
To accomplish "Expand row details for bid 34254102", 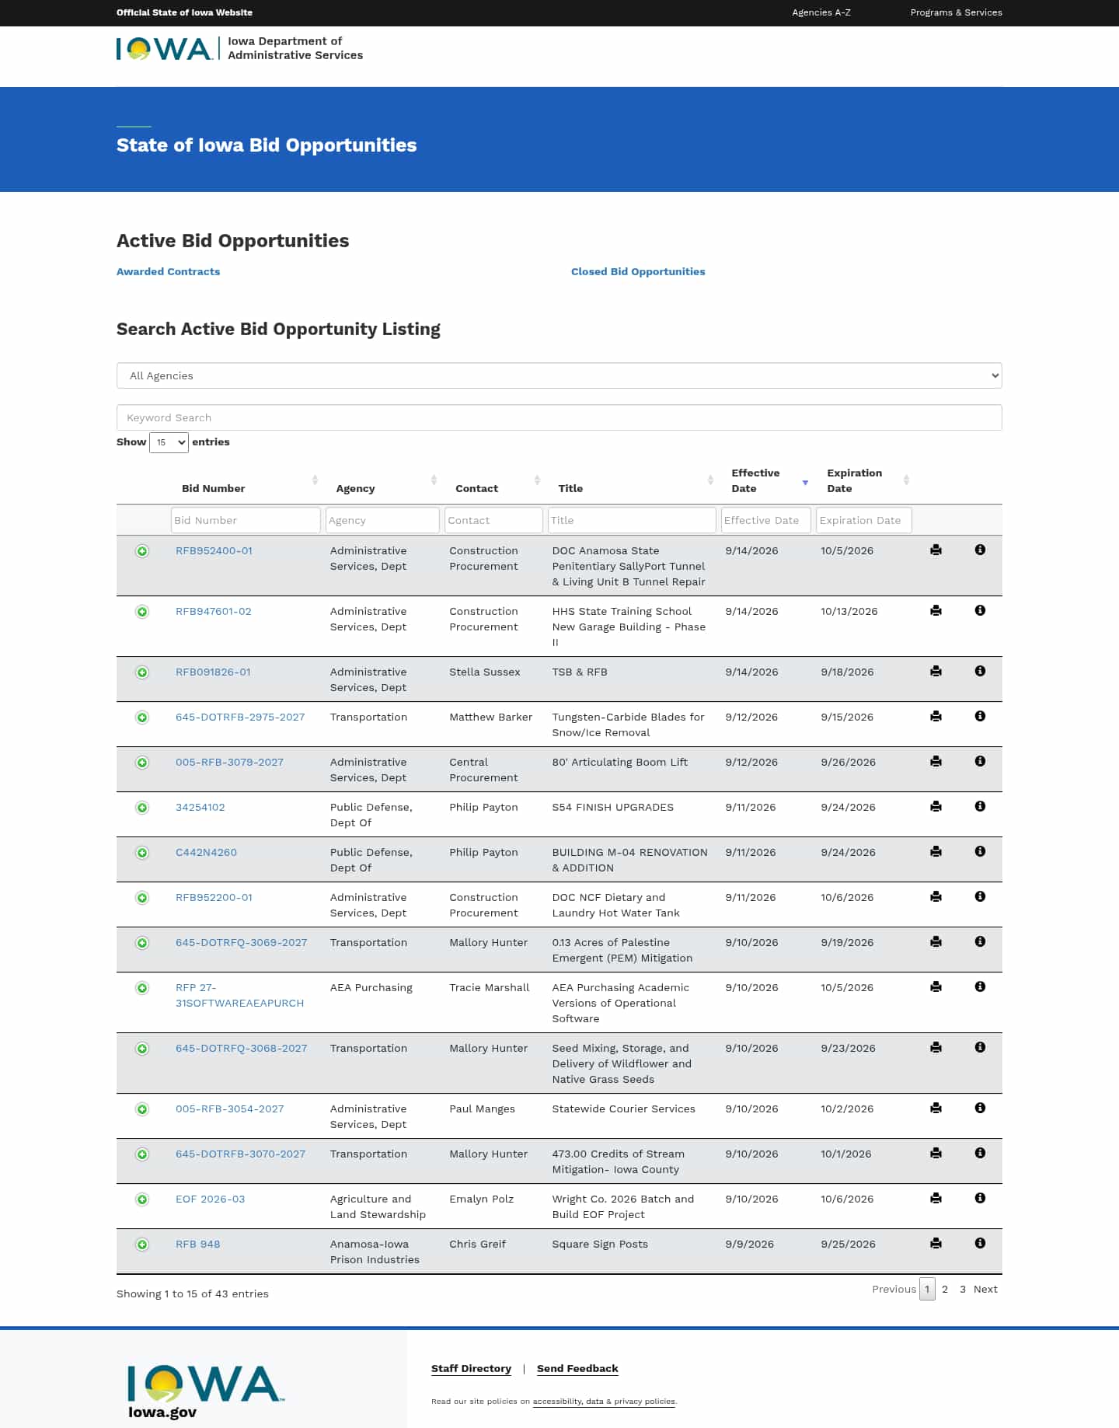I will (142, 808).
